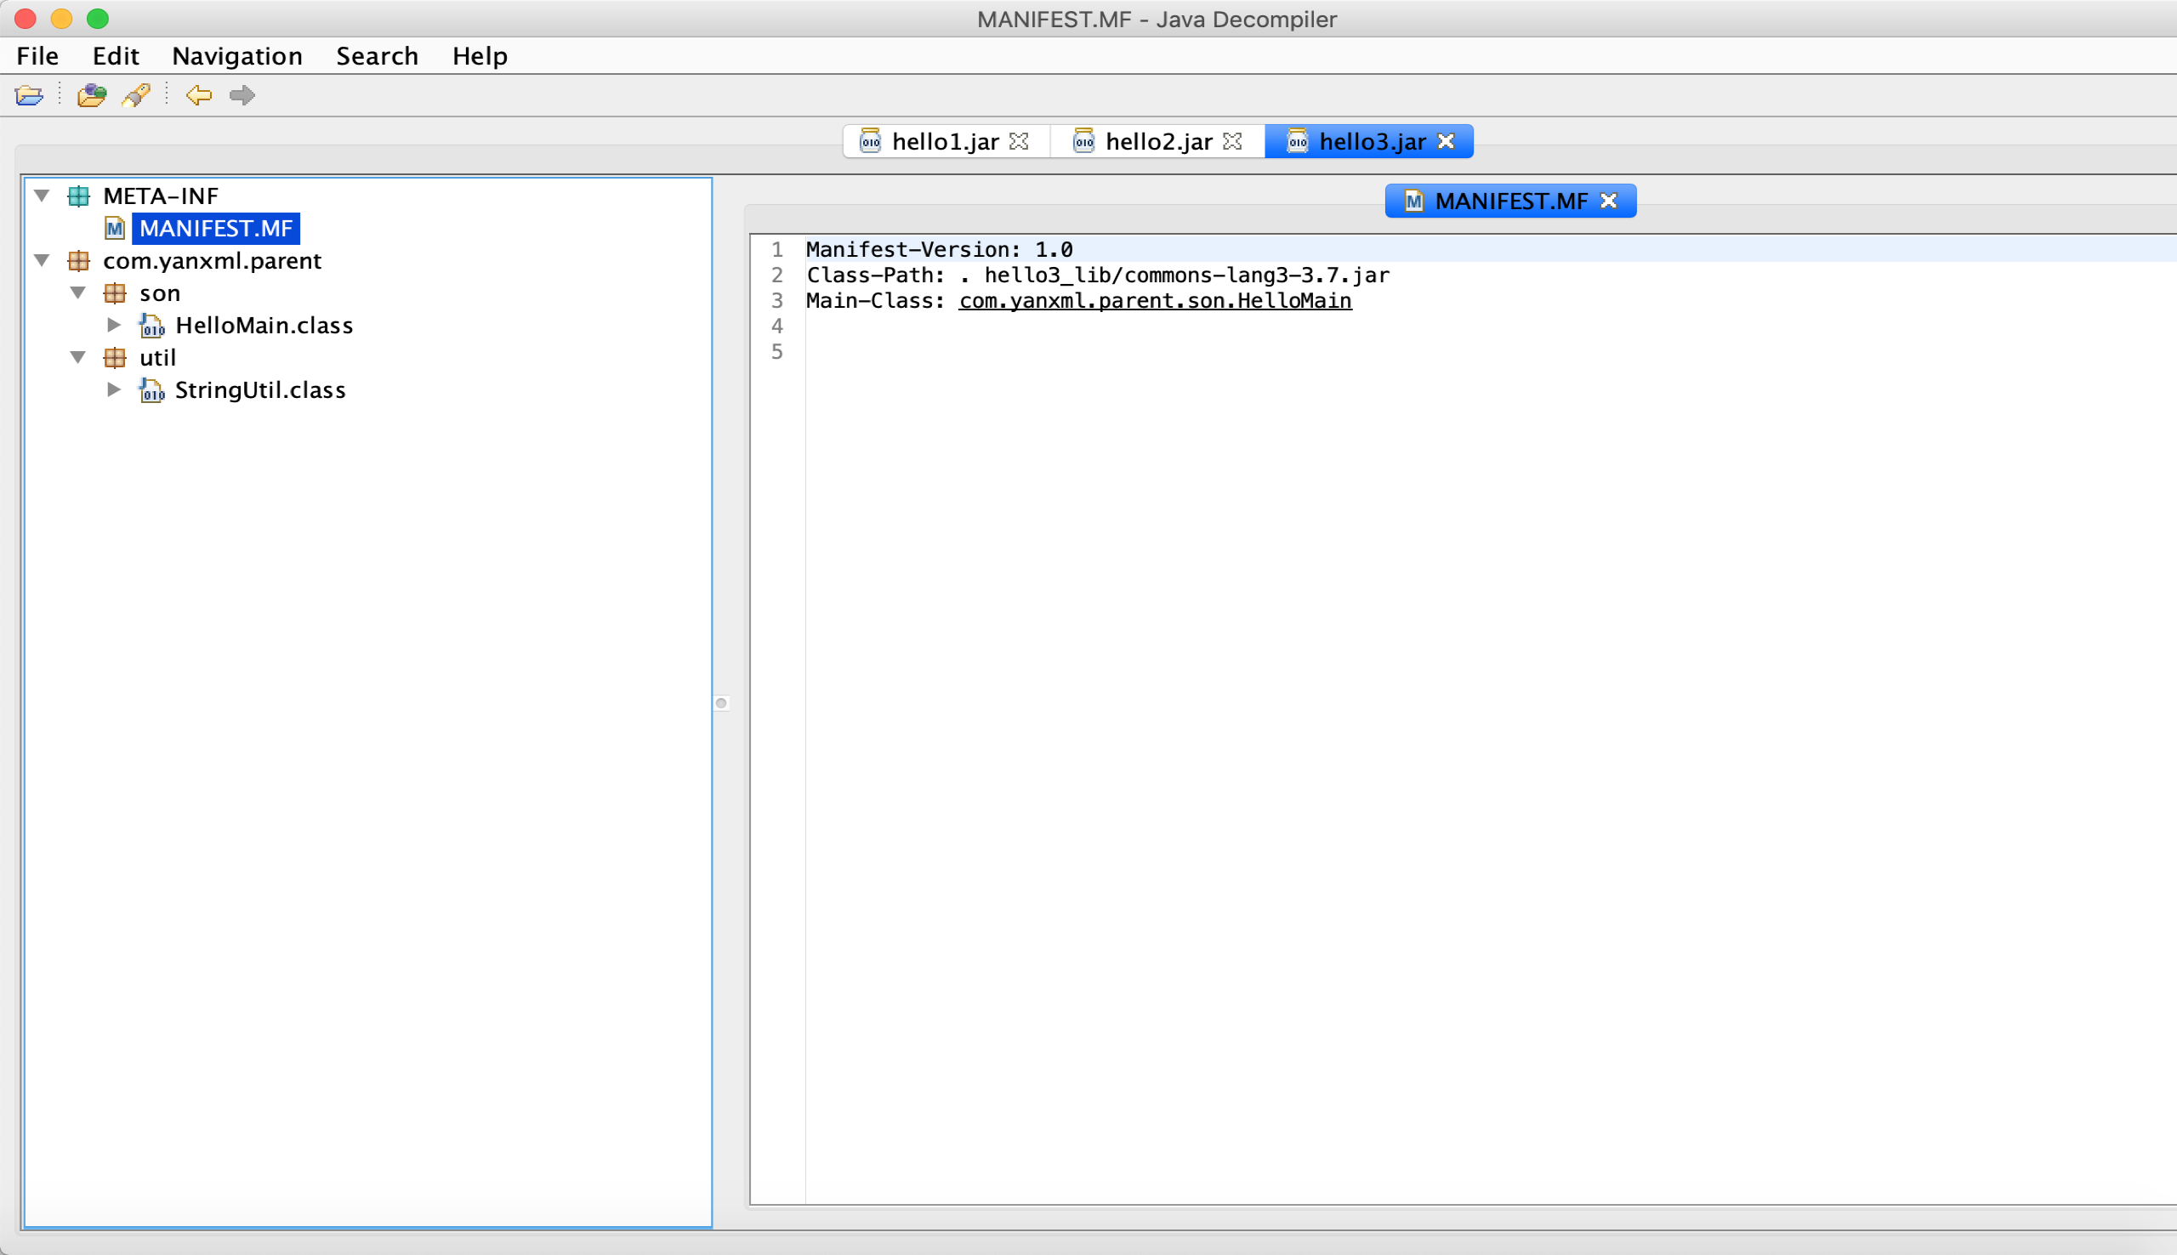Expand the HelloMain.class node
The width and height of the screenshot is (2177, 1255).
point(114,325)
